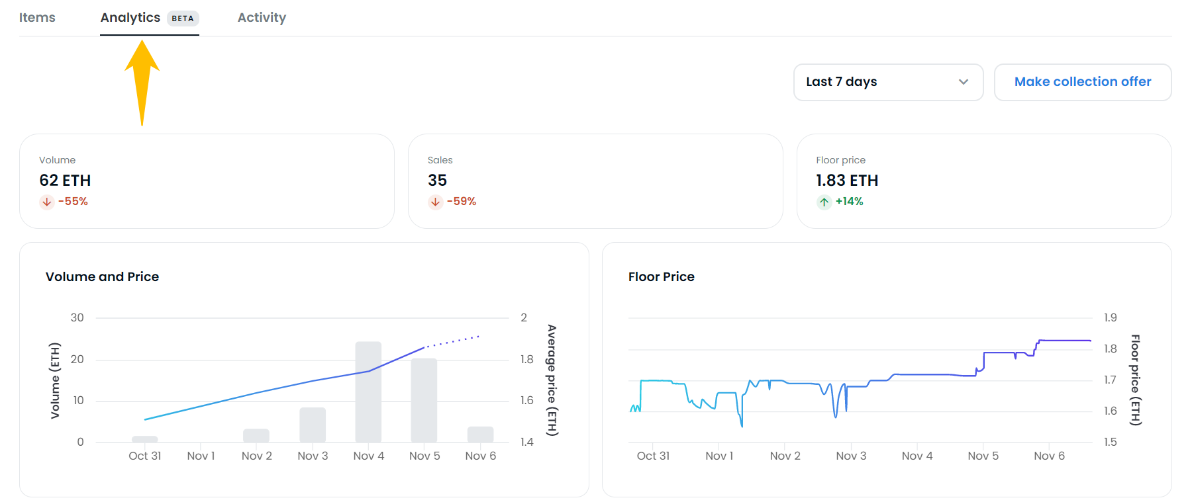This screenshot has height=504, width=1192.
Task: Click Nov 1 label under Volume and Price chart
Action: click(201, 456)
